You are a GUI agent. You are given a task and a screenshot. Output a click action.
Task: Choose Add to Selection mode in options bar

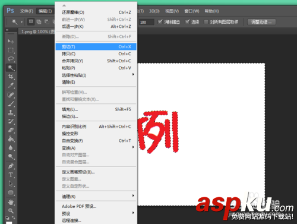(39, 21)
